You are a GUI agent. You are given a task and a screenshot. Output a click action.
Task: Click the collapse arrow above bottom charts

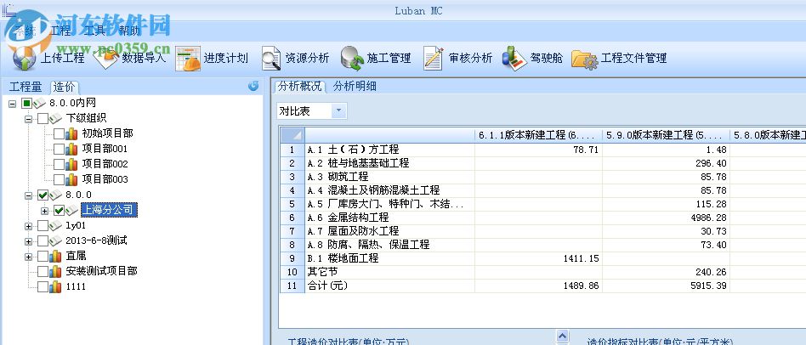click(x=562, y=337)
